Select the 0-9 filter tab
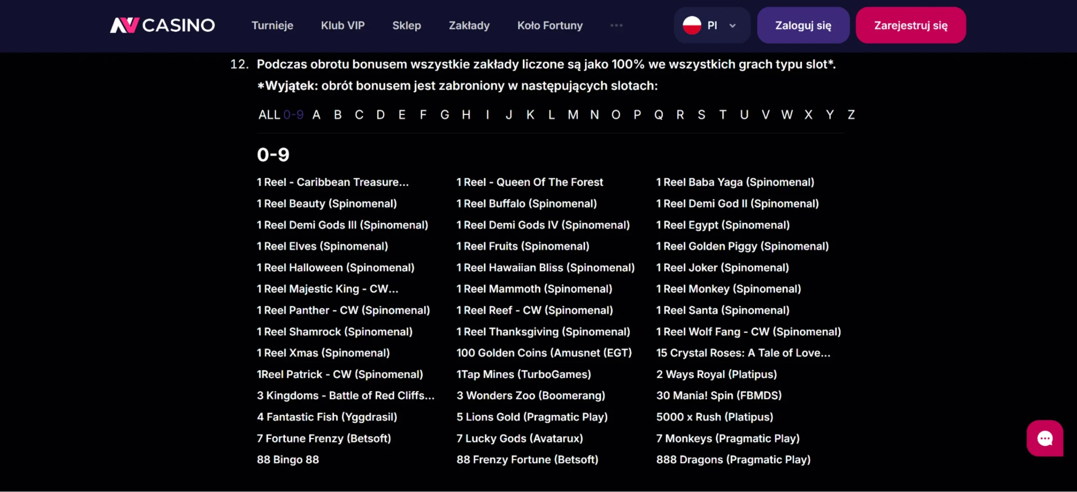Screen dimensions: 1077x492 pyautogui.click(x=293, y=115)
